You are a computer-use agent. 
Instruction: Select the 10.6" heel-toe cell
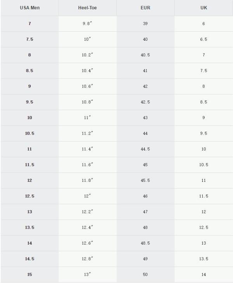(87, 86)
